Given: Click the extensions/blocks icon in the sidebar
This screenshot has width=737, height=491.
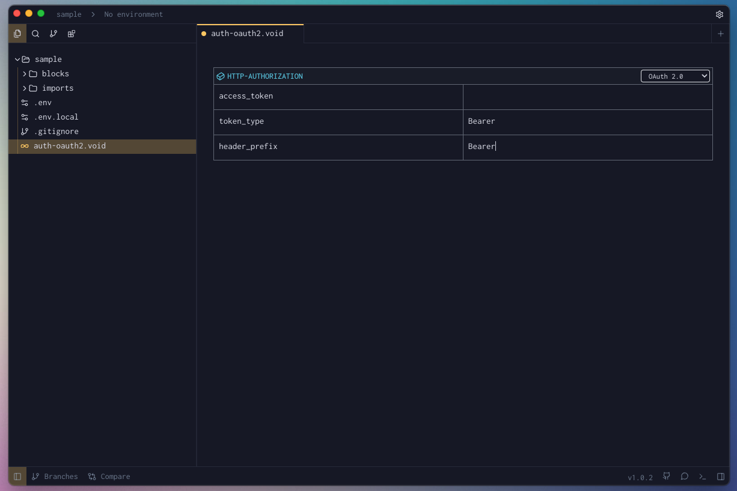Looking at the screenshot, I should pyautogui.click(x=71, y=34).
